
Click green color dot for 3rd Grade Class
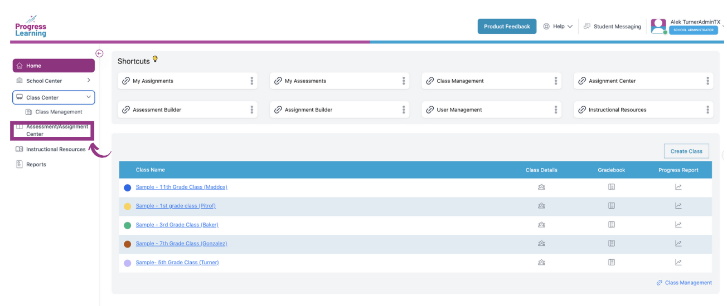(x=127, y=225)
